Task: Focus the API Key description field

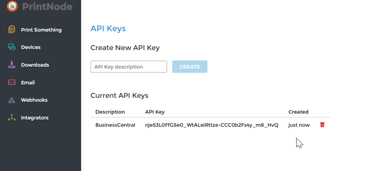Action: [129, 67]
